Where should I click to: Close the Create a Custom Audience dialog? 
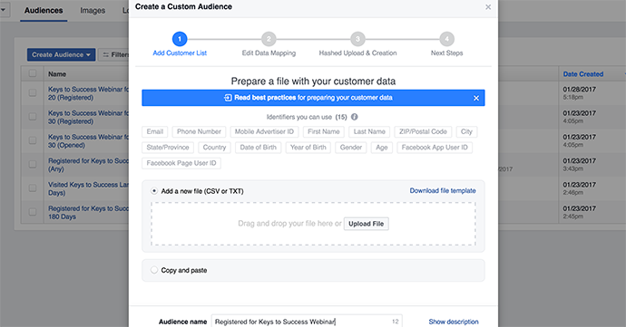488,7
